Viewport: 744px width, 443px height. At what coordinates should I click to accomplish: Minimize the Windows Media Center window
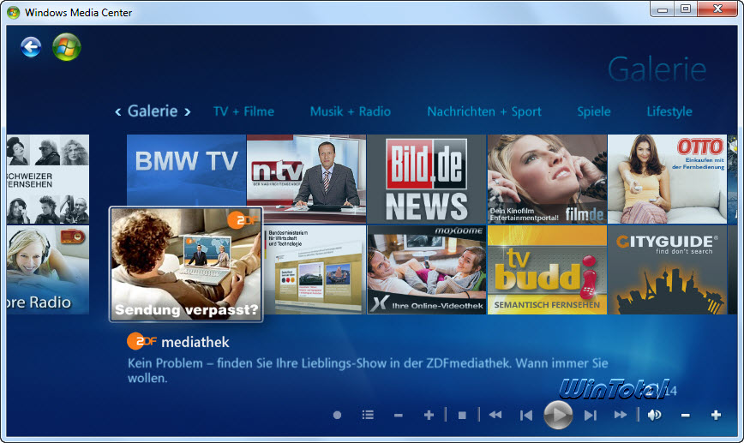663,9
